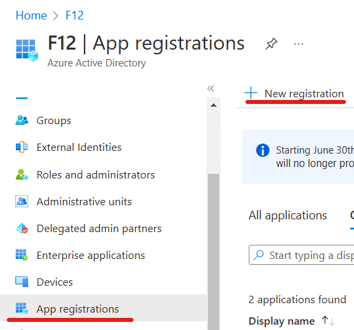The image size is (354, 330).
Task: Sort by Display name column
Action: (282, 321)
